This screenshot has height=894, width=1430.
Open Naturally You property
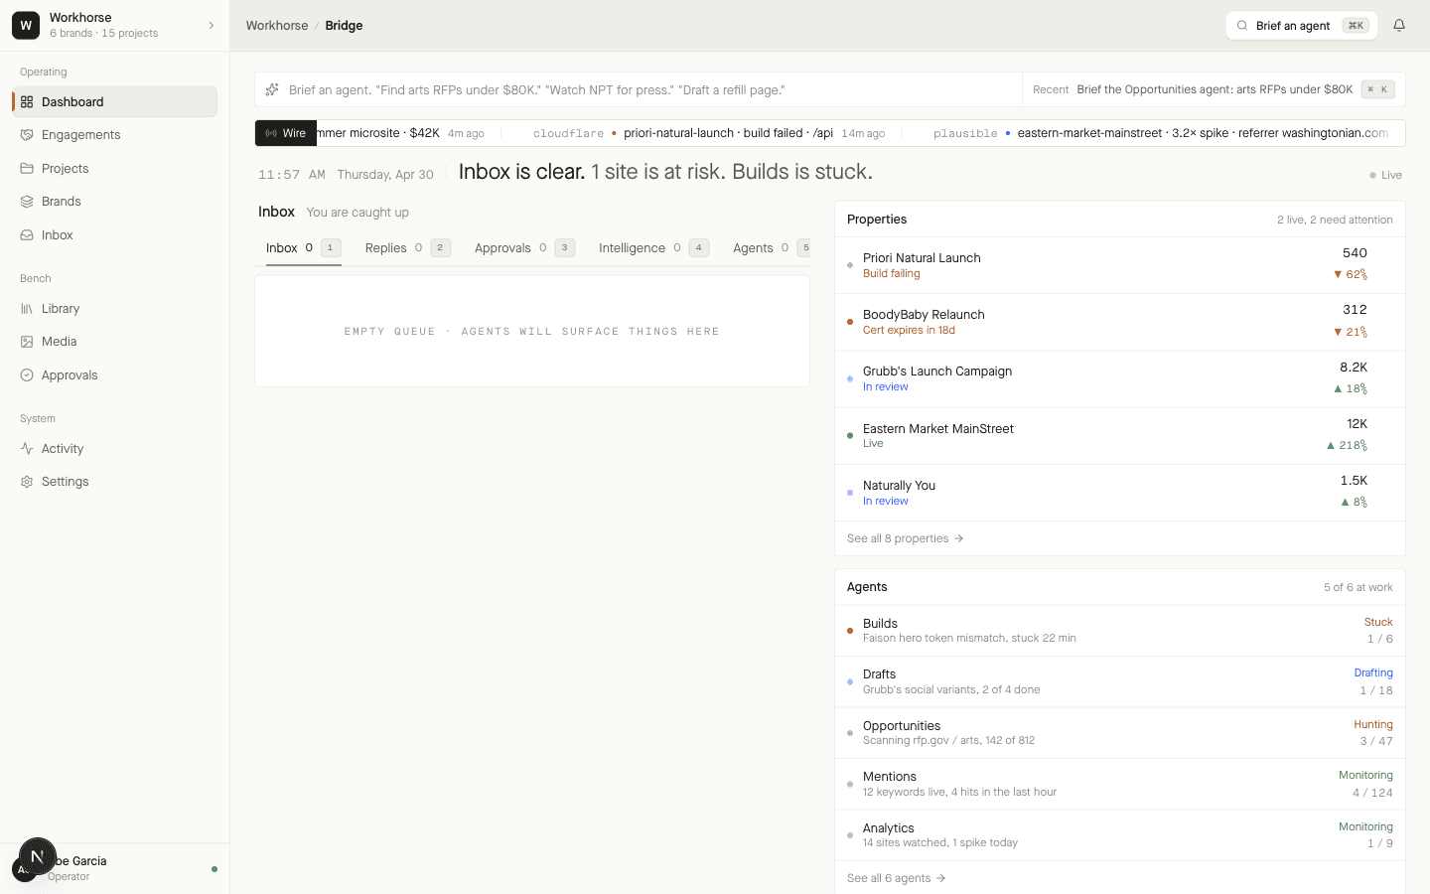(x=1120, y=493)
